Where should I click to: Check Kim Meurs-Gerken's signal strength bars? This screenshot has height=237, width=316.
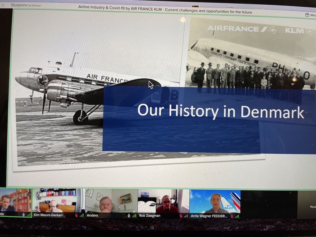82,215
